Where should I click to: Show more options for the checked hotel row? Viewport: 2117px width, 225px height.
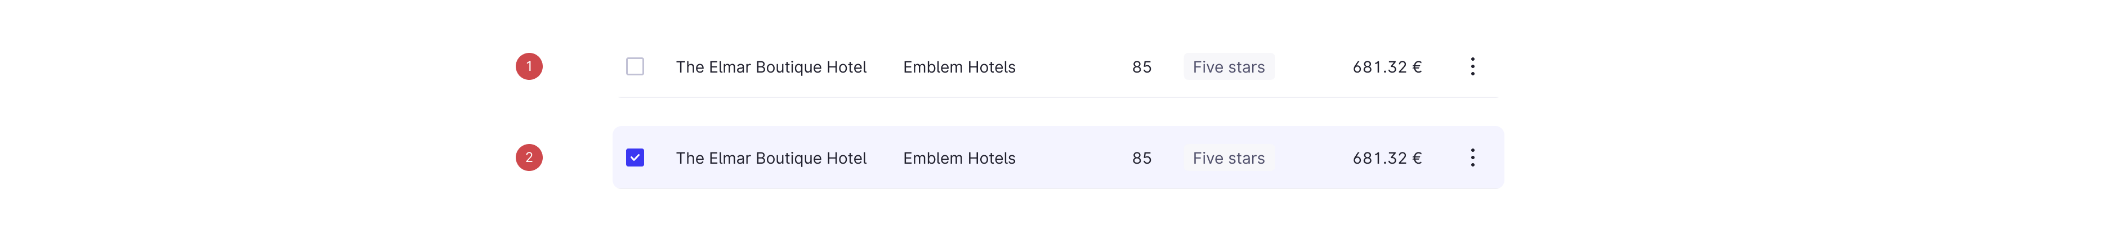pos(1472,157)
